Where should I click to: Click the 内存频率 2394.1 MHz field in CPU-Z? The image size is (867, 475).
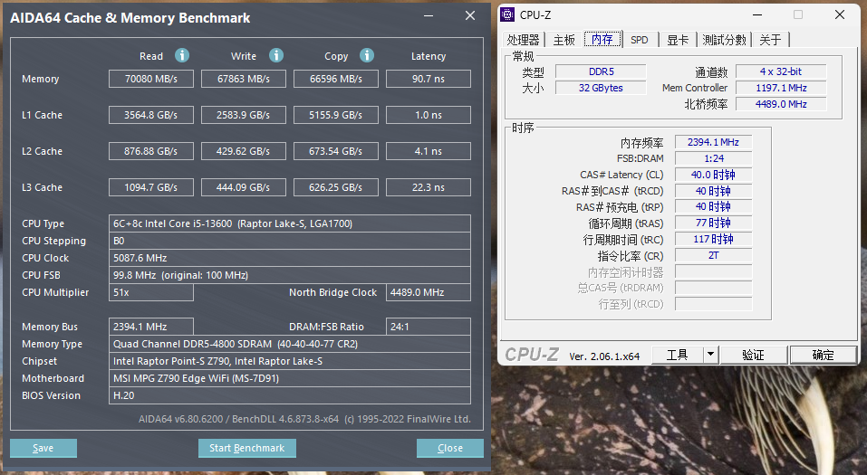coord(713,142)
